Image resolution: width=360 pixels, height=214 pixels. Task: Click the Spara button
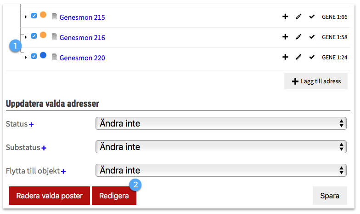(x=330, y=196)
